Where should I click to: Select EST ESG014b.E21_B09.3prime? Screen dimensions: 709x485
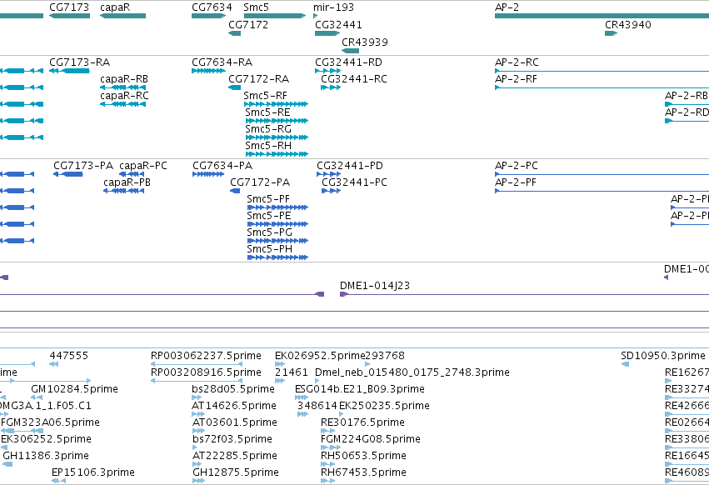point(360,389)
